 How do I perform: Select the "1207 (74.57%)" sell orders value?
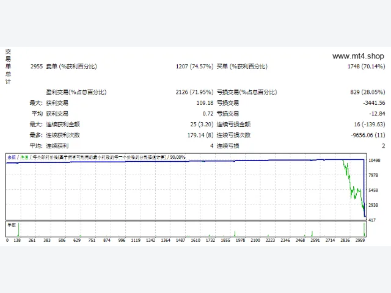194,67
